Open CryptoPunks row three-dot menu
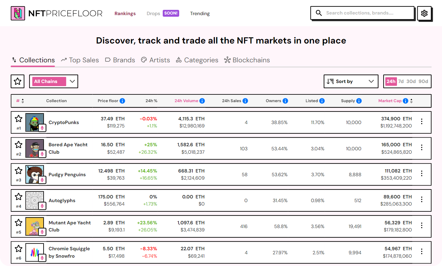The image size is (442, 266). [422, 122]
